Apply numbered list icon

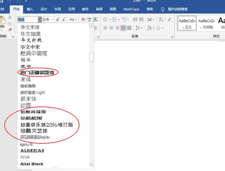point(115,19)
